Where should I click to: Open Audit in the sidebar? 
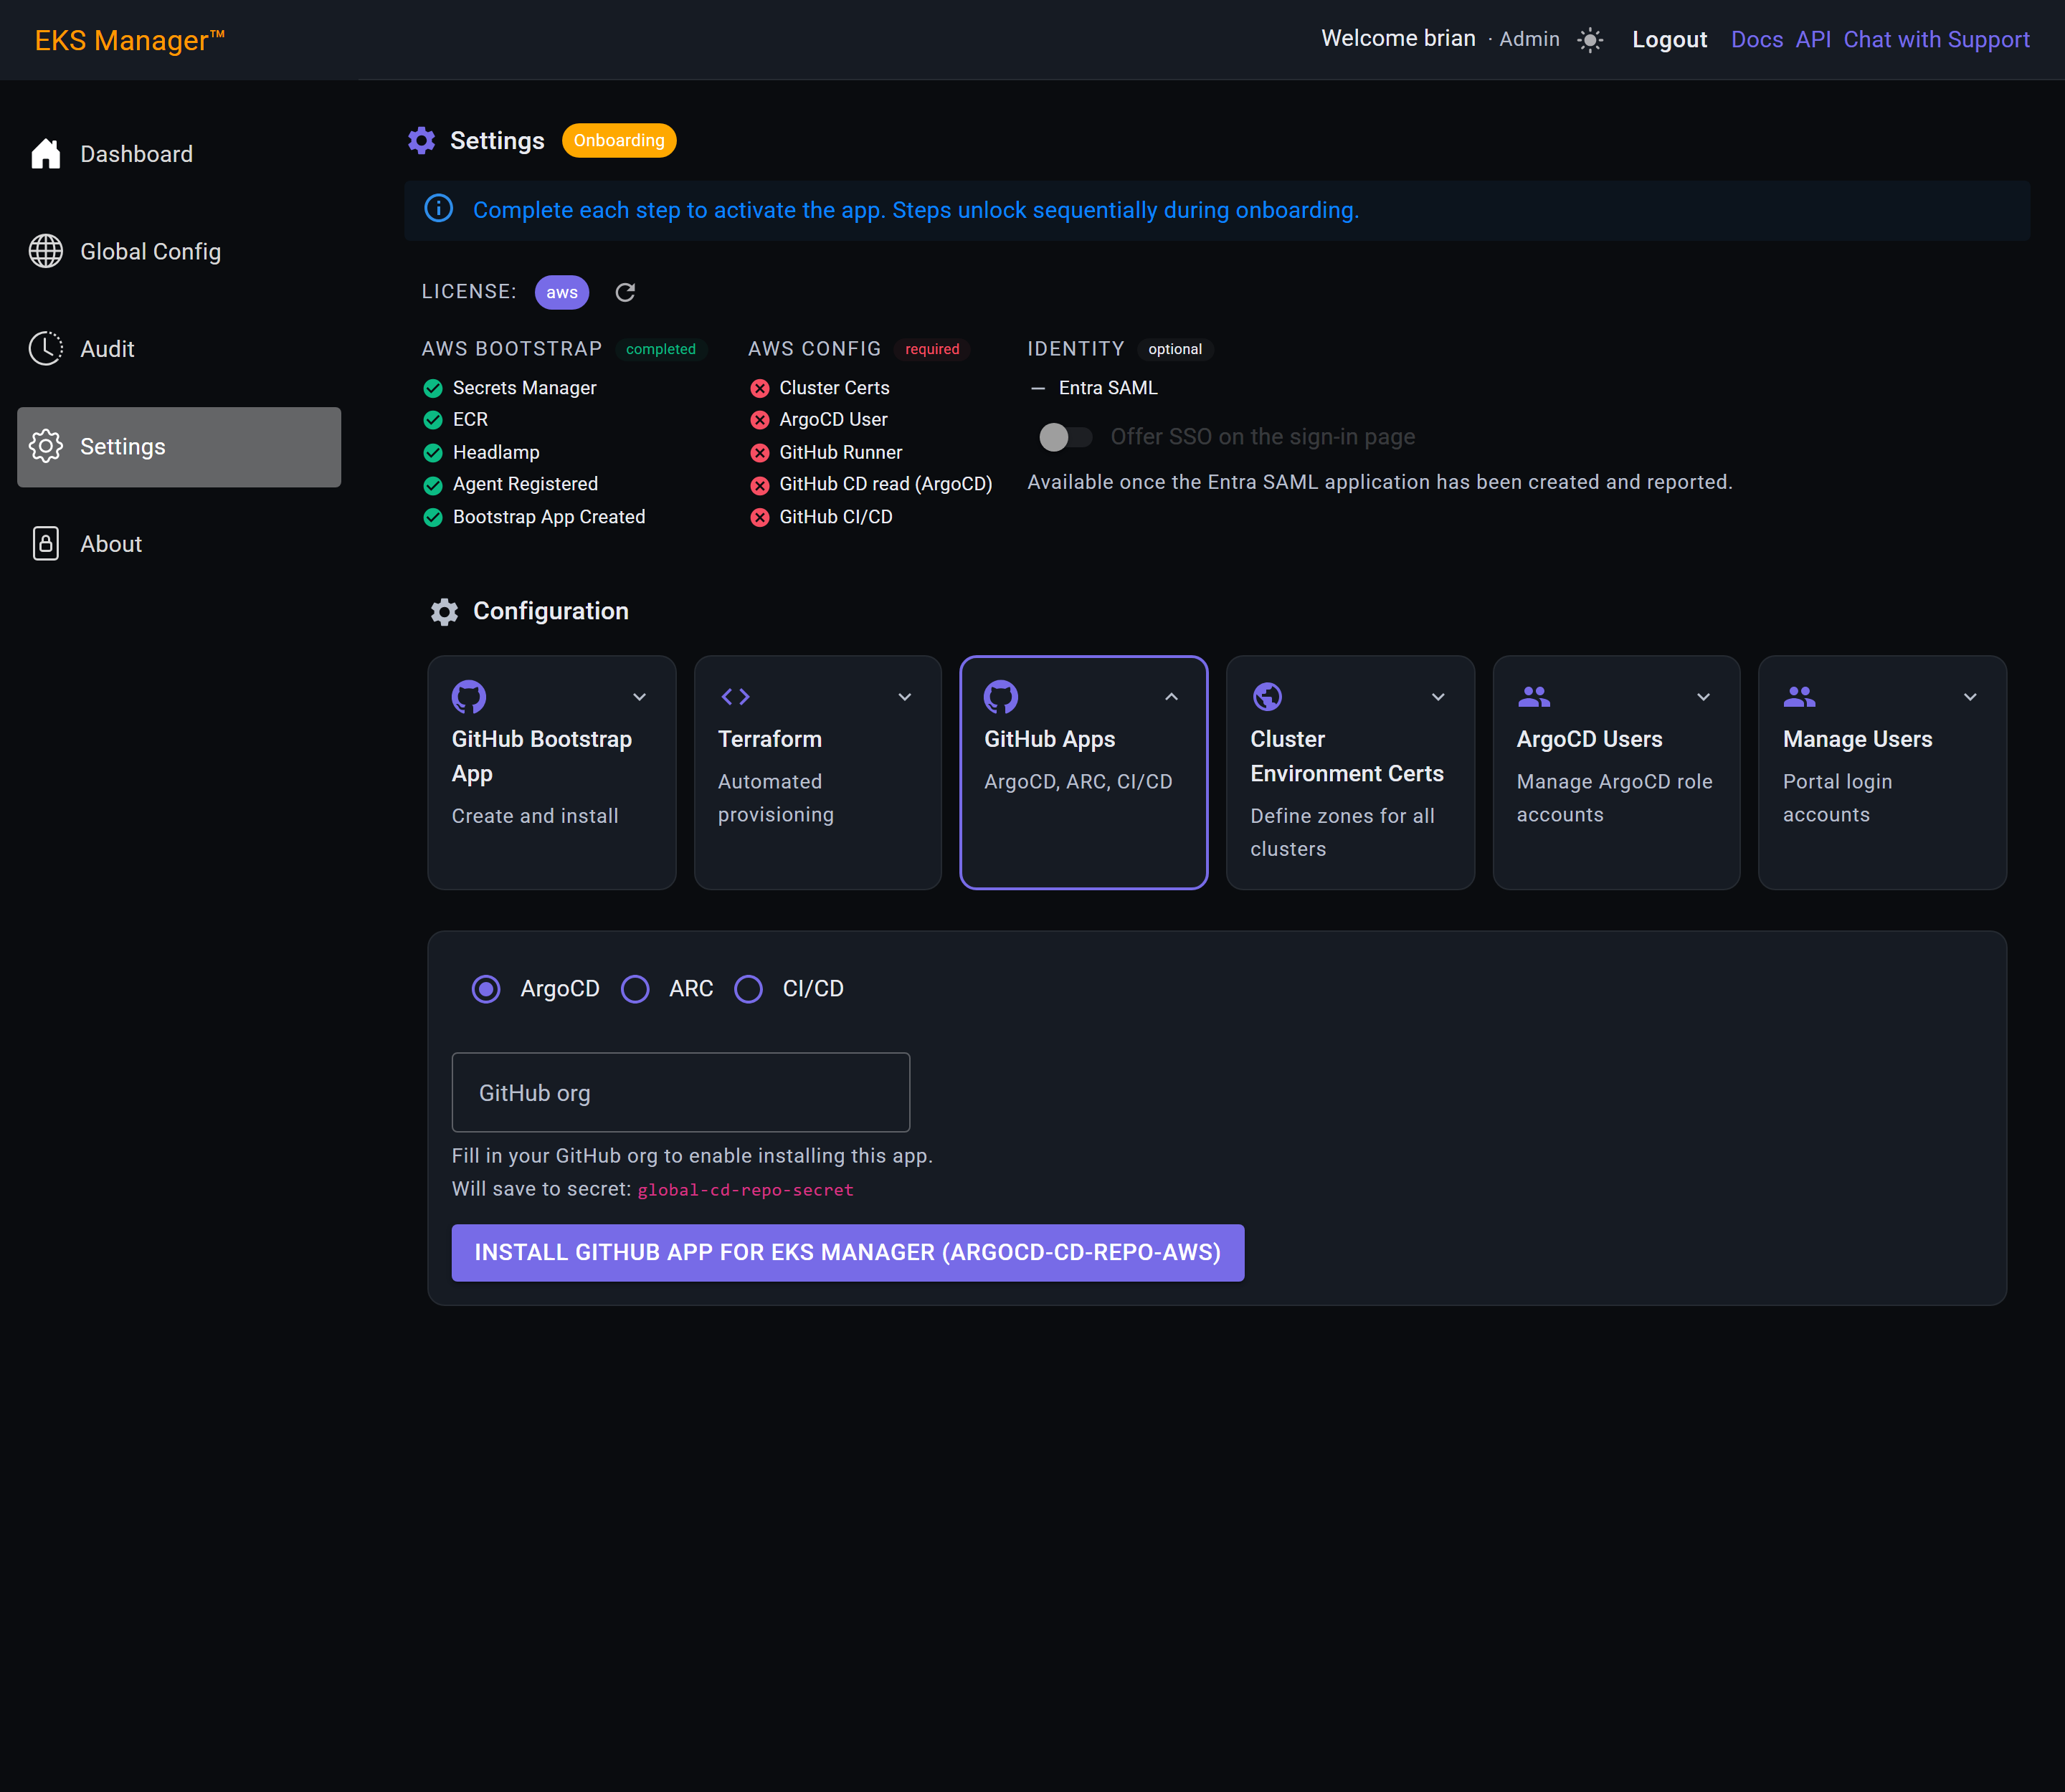pos(179,349)
